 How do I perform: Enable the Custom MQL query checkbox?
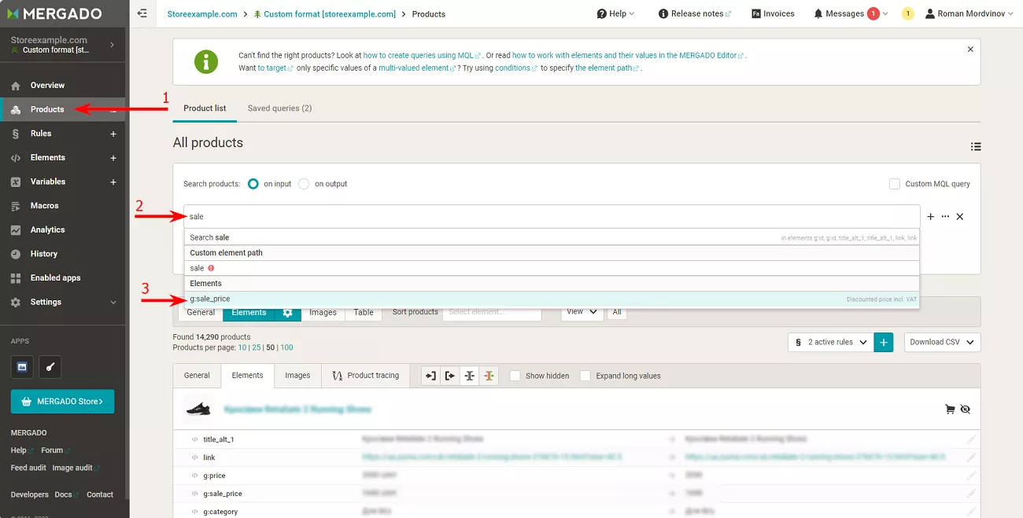tap(895, 184)
